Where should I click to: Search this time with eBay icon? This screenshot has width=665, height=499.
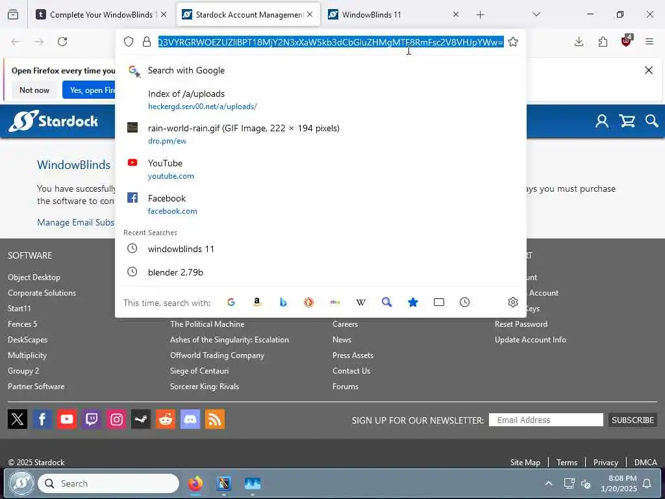click(x=335, y=302)
